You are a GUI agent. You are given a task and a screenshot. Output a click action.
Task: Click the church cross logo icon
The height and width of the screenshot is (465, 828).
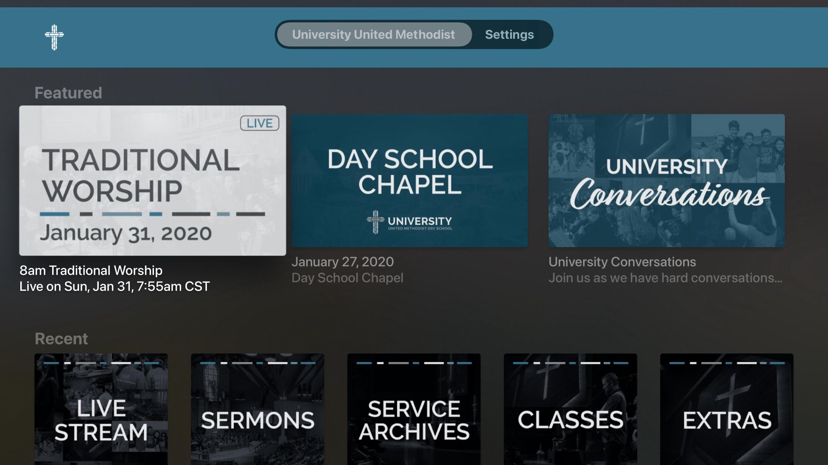(54, 37)
